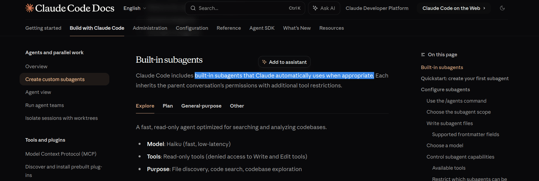Open Run agent teams sidebar page
The width and height of the screenshot is (539, 181).
pos(44,105)
